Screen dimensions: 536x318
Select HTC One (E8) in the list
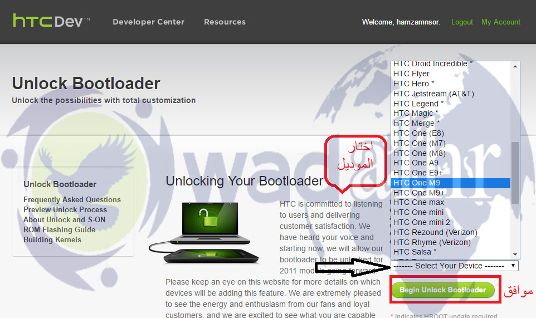pyautogui.click(x=451, y=133)
